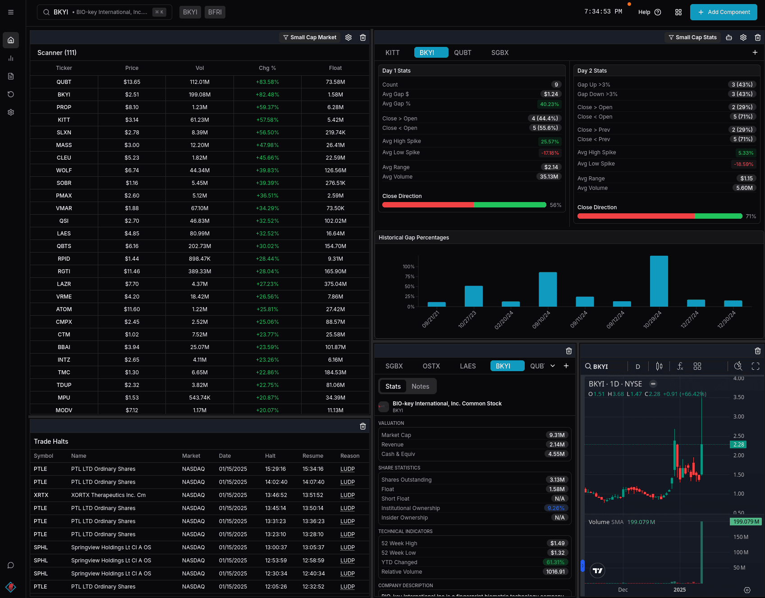Open the sidebar settings gear
This screenshot has height=598, width=765.
click(x=11, y=112)
